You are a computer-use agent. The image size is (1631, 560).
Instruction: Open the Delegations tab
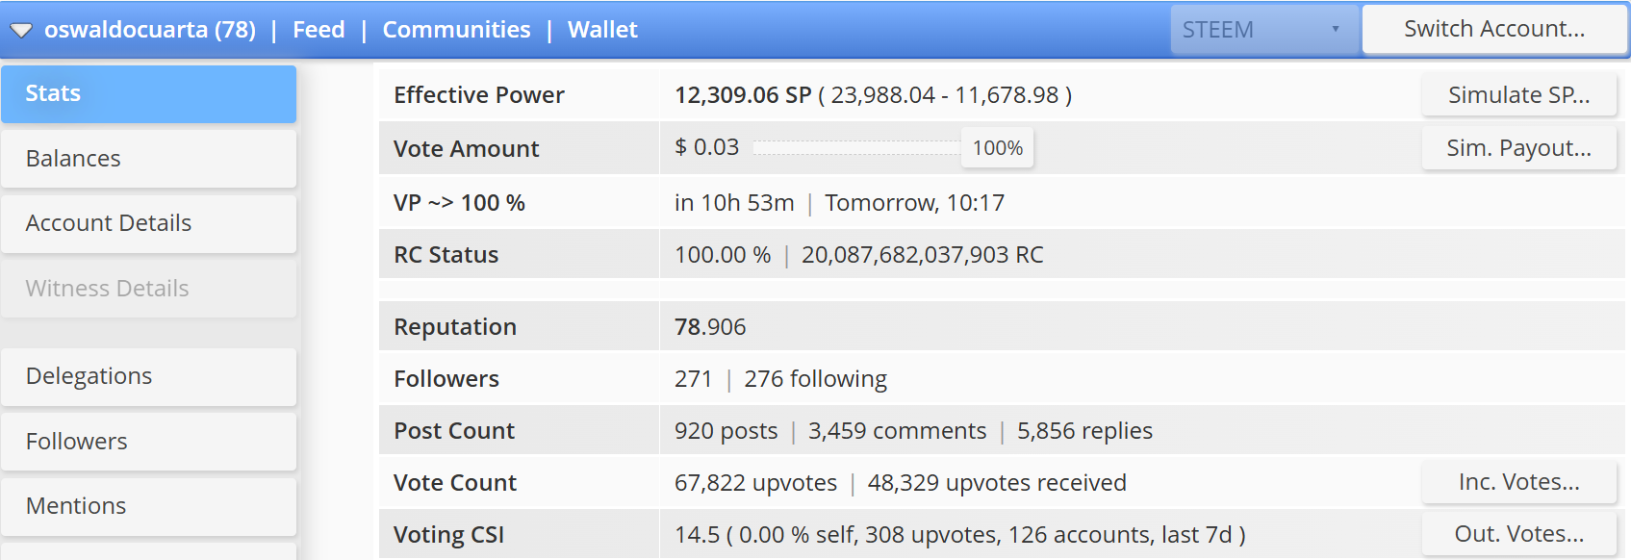pyautogui.click(x=149, y=376)
